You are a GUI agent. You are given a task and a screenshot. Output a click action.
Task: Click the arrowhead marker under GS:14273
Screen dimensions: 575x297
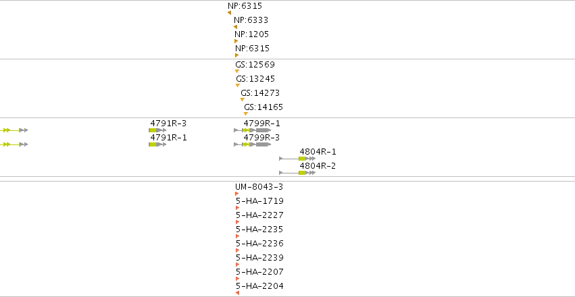click(243, 100)
